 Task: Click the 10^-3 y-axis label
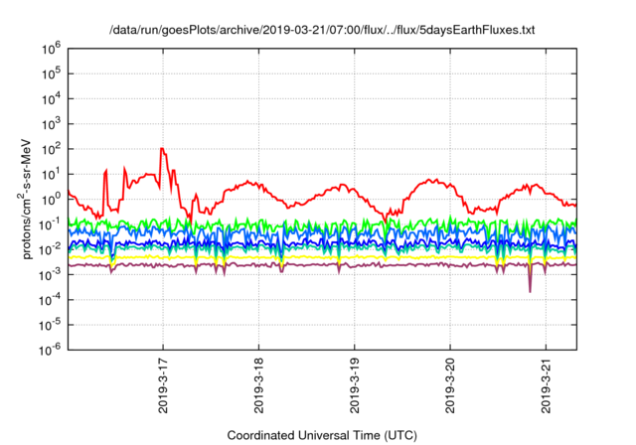pos(50,275)
